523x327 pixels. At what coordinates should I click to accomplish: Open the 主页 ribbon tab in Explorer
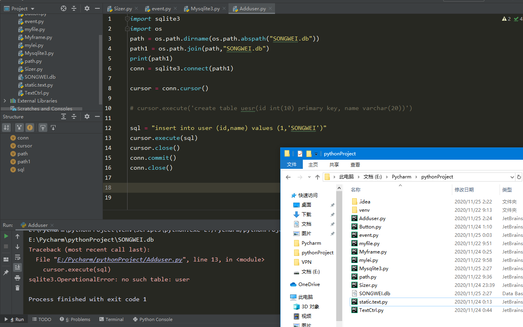pyautogui.click(x=313, y=164)
